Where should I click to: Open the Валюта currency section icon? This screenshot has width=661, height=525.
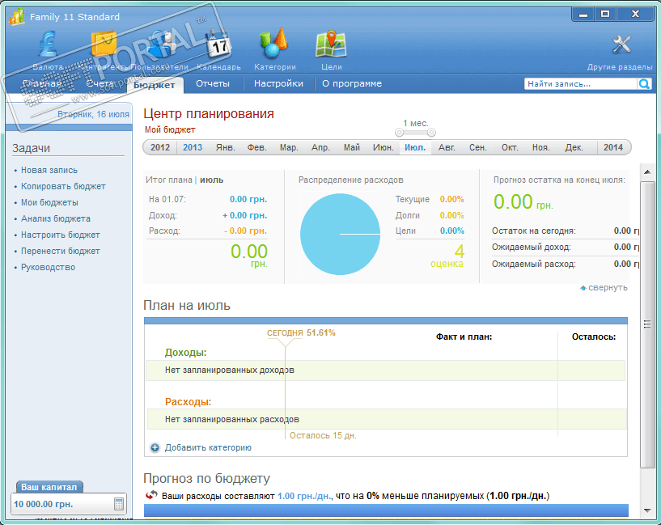[x=48, y=44]
